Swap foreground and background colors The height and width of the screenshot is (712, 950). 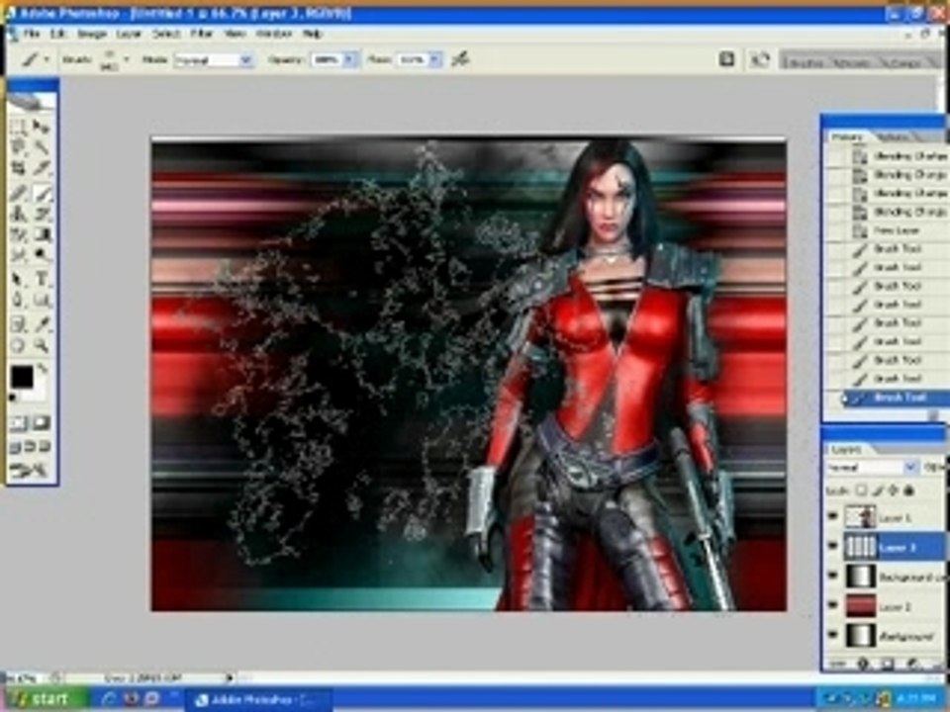pyautogui.click(x=43, y=368)
